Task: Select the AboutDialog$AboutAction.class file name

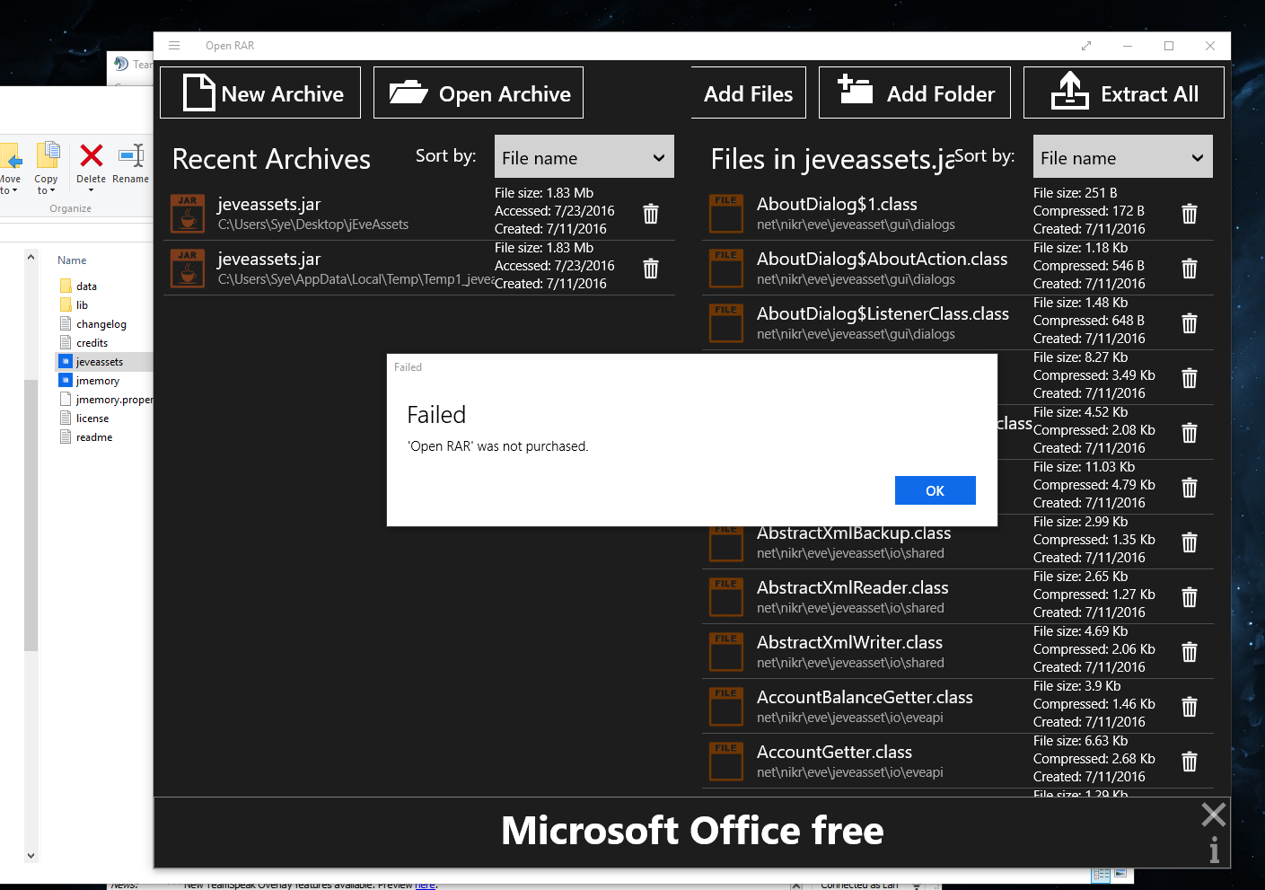Action: pos(882,259)
